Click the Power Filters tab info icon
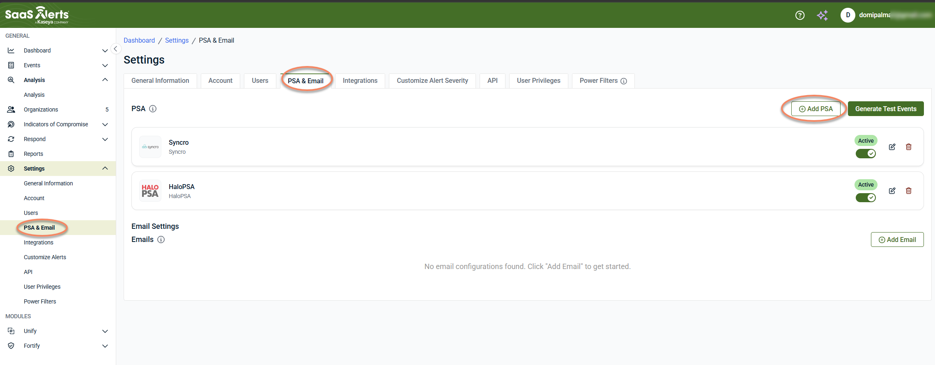The height and width of the screenshot is (365, 935). coord(624,81)
